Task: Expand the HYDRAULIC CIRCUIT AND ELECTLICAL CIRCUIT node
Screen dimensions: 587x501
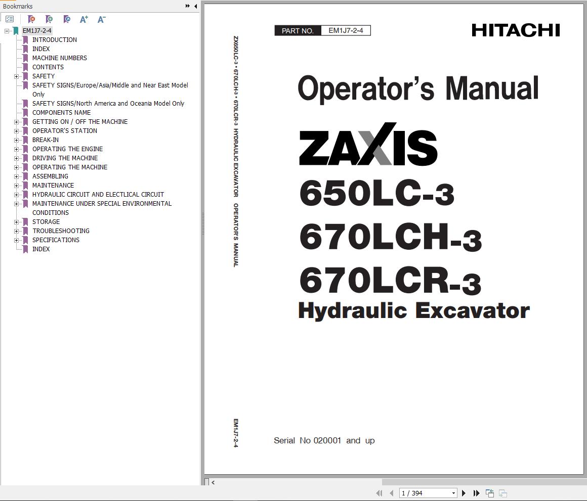Action: tap(17, 195)
